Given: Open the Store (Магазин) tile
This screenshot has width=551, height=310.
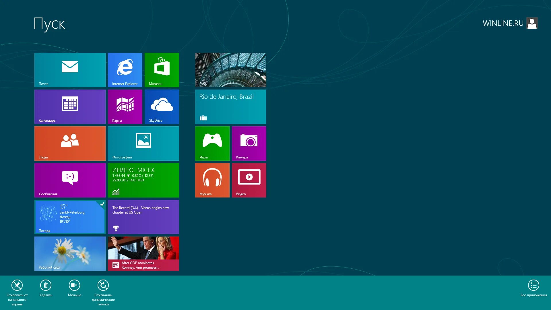Looking at the screenshot, I should tap(162, 70).
